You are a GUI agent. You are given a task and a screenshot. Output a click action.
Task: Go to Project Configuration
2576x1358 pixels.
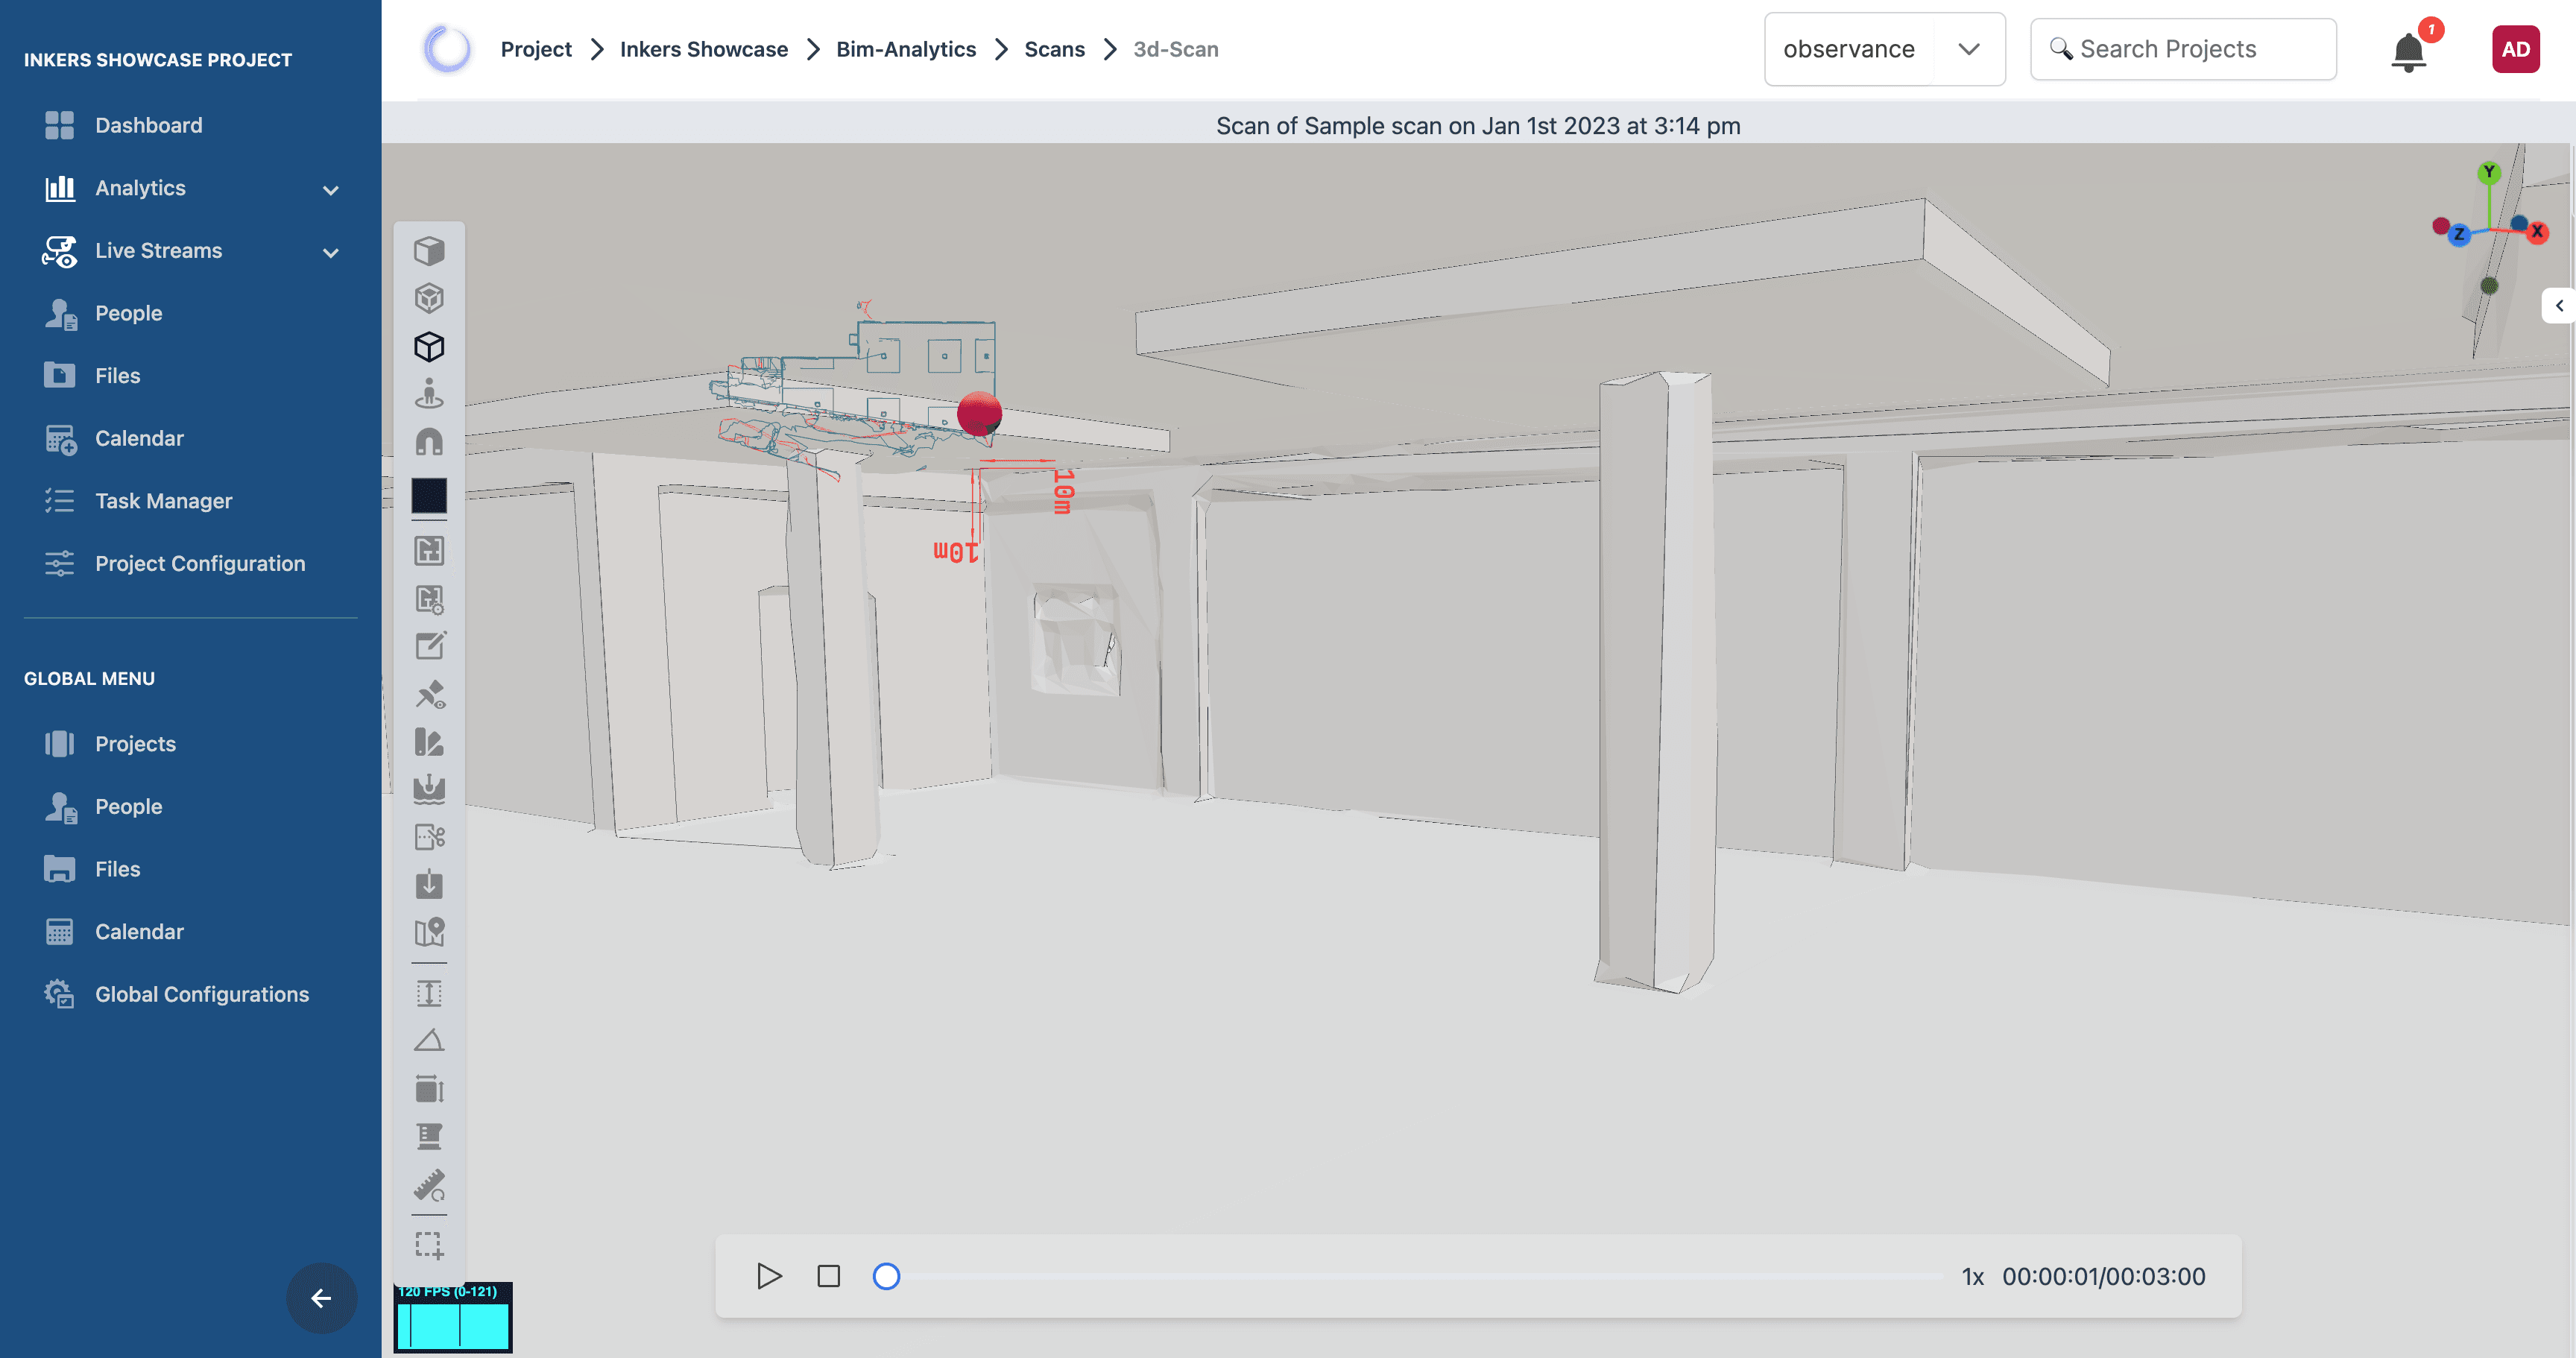tap(200, 563)
